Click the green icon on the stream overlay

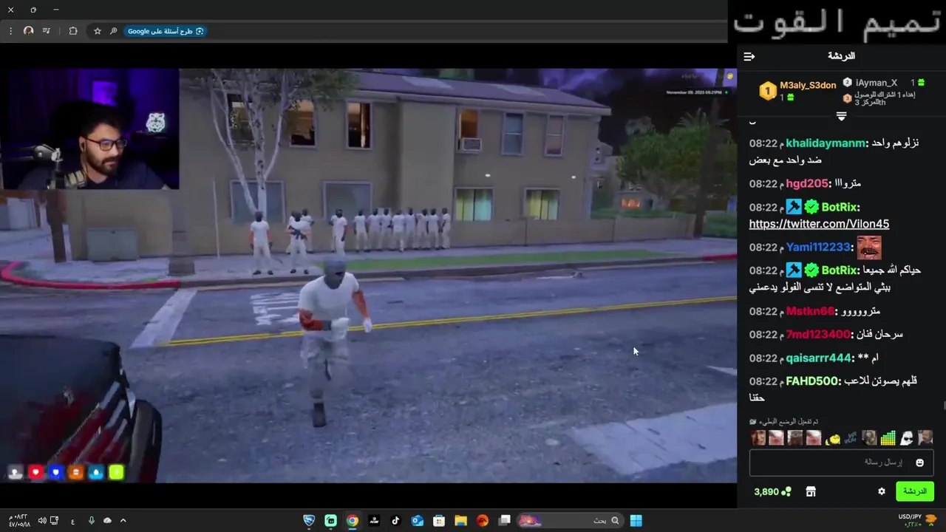pos(116,472)
